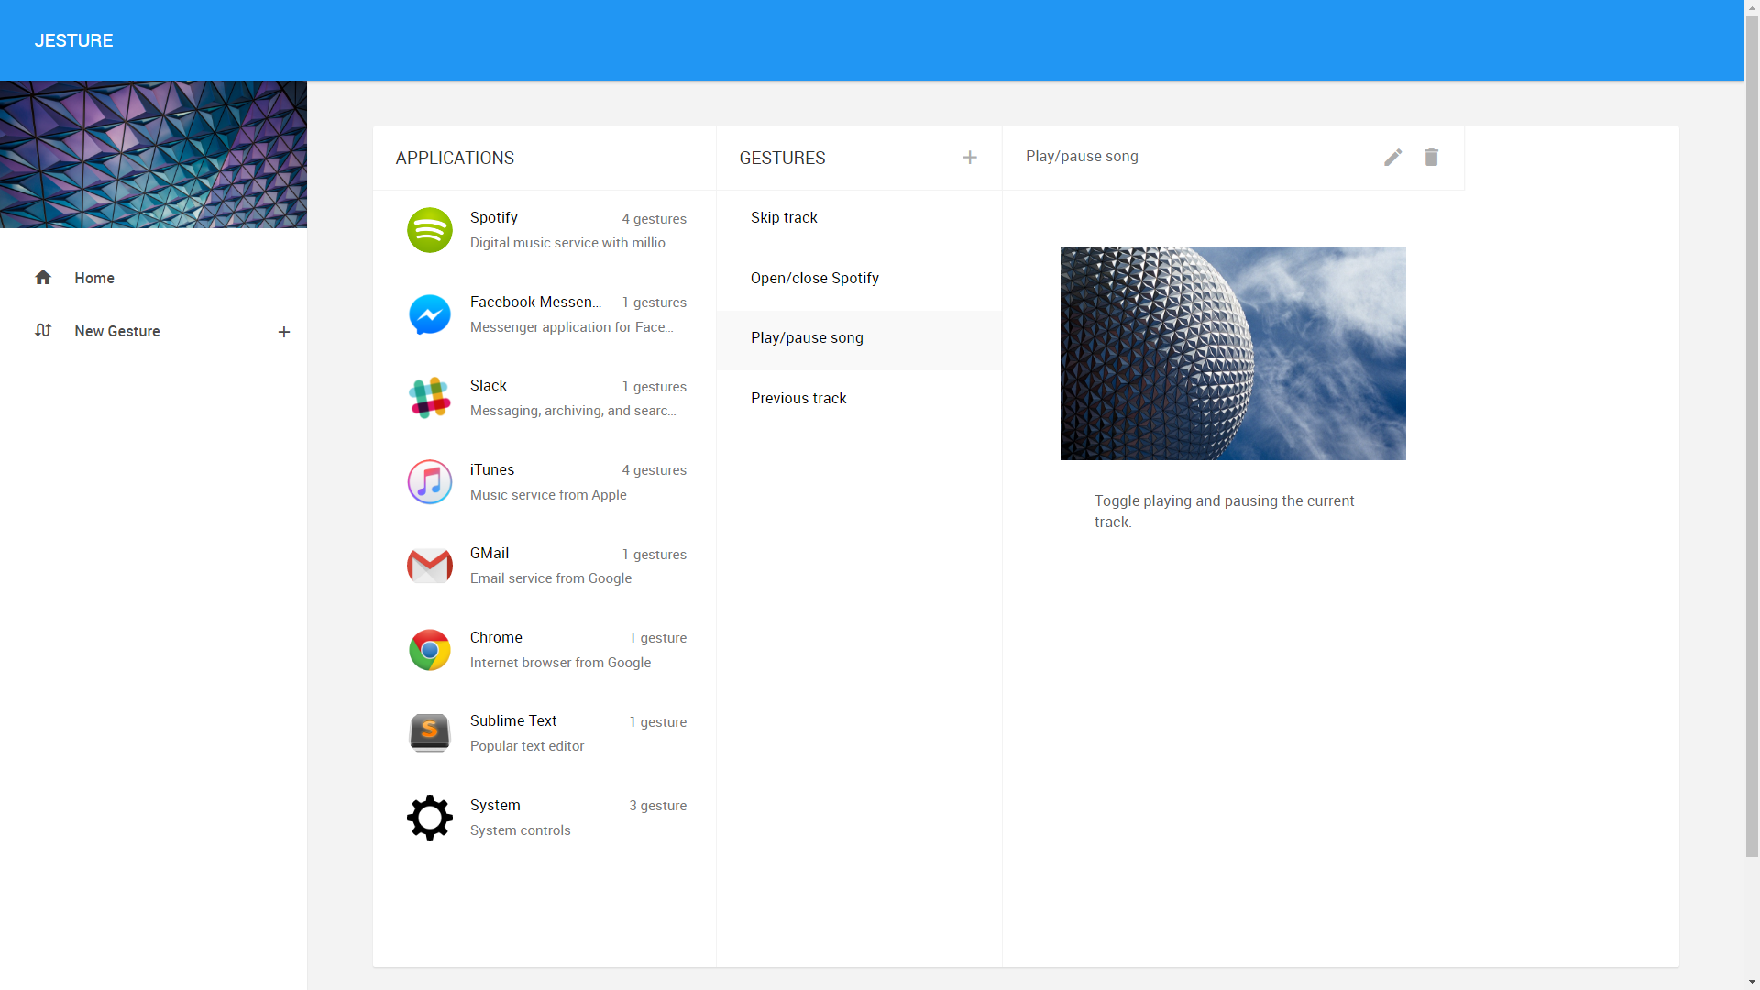Screen dimensions: 1760x990
Task: Click the GMail envelope icon
Action: 429,566
